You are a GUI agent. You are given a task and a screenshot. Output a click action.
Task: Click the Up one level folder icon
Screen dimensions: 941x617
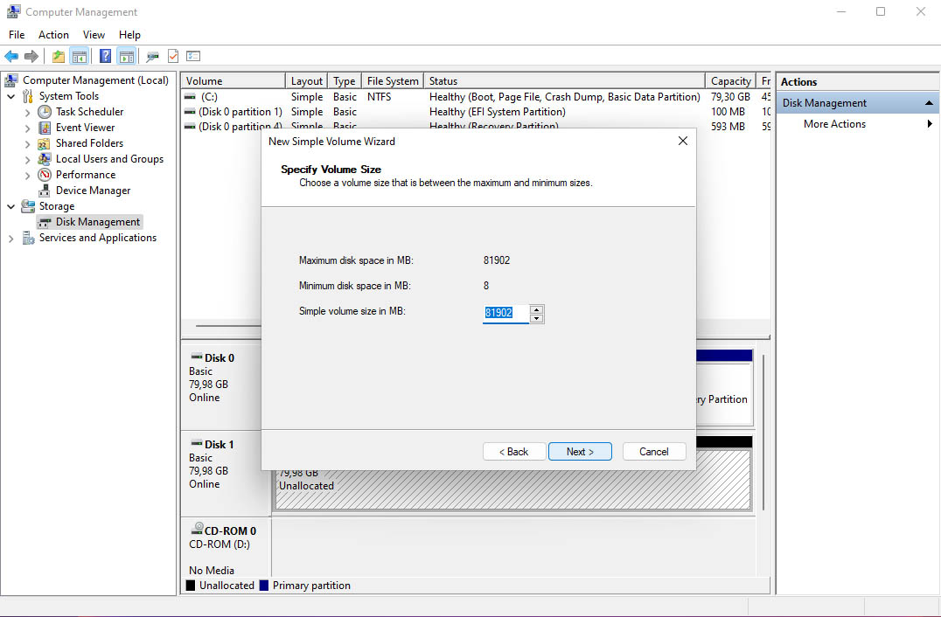point(58,56)
